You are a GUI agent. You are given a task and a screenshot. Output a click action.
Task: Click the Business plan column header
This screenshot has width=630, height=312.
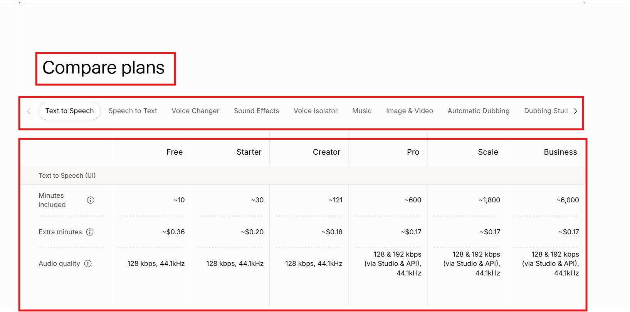tap(561, 152)
